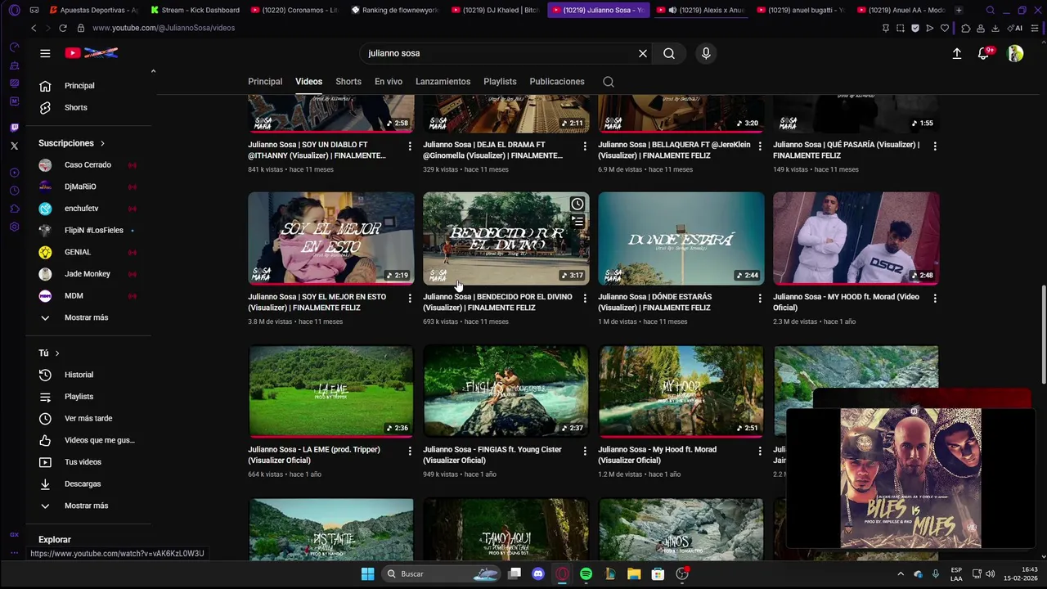The height and width of the screenshot is (589, 1047).
Task: Open Windows Start menu
Action: tap(367, 574)
